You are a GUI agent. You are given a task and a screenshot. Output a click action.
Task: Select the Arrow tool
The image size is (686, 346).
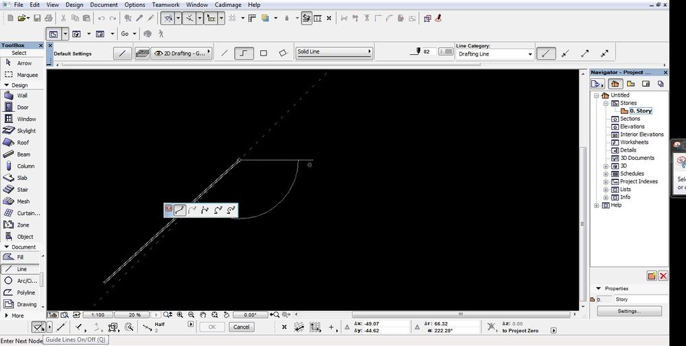click(22, 63)
